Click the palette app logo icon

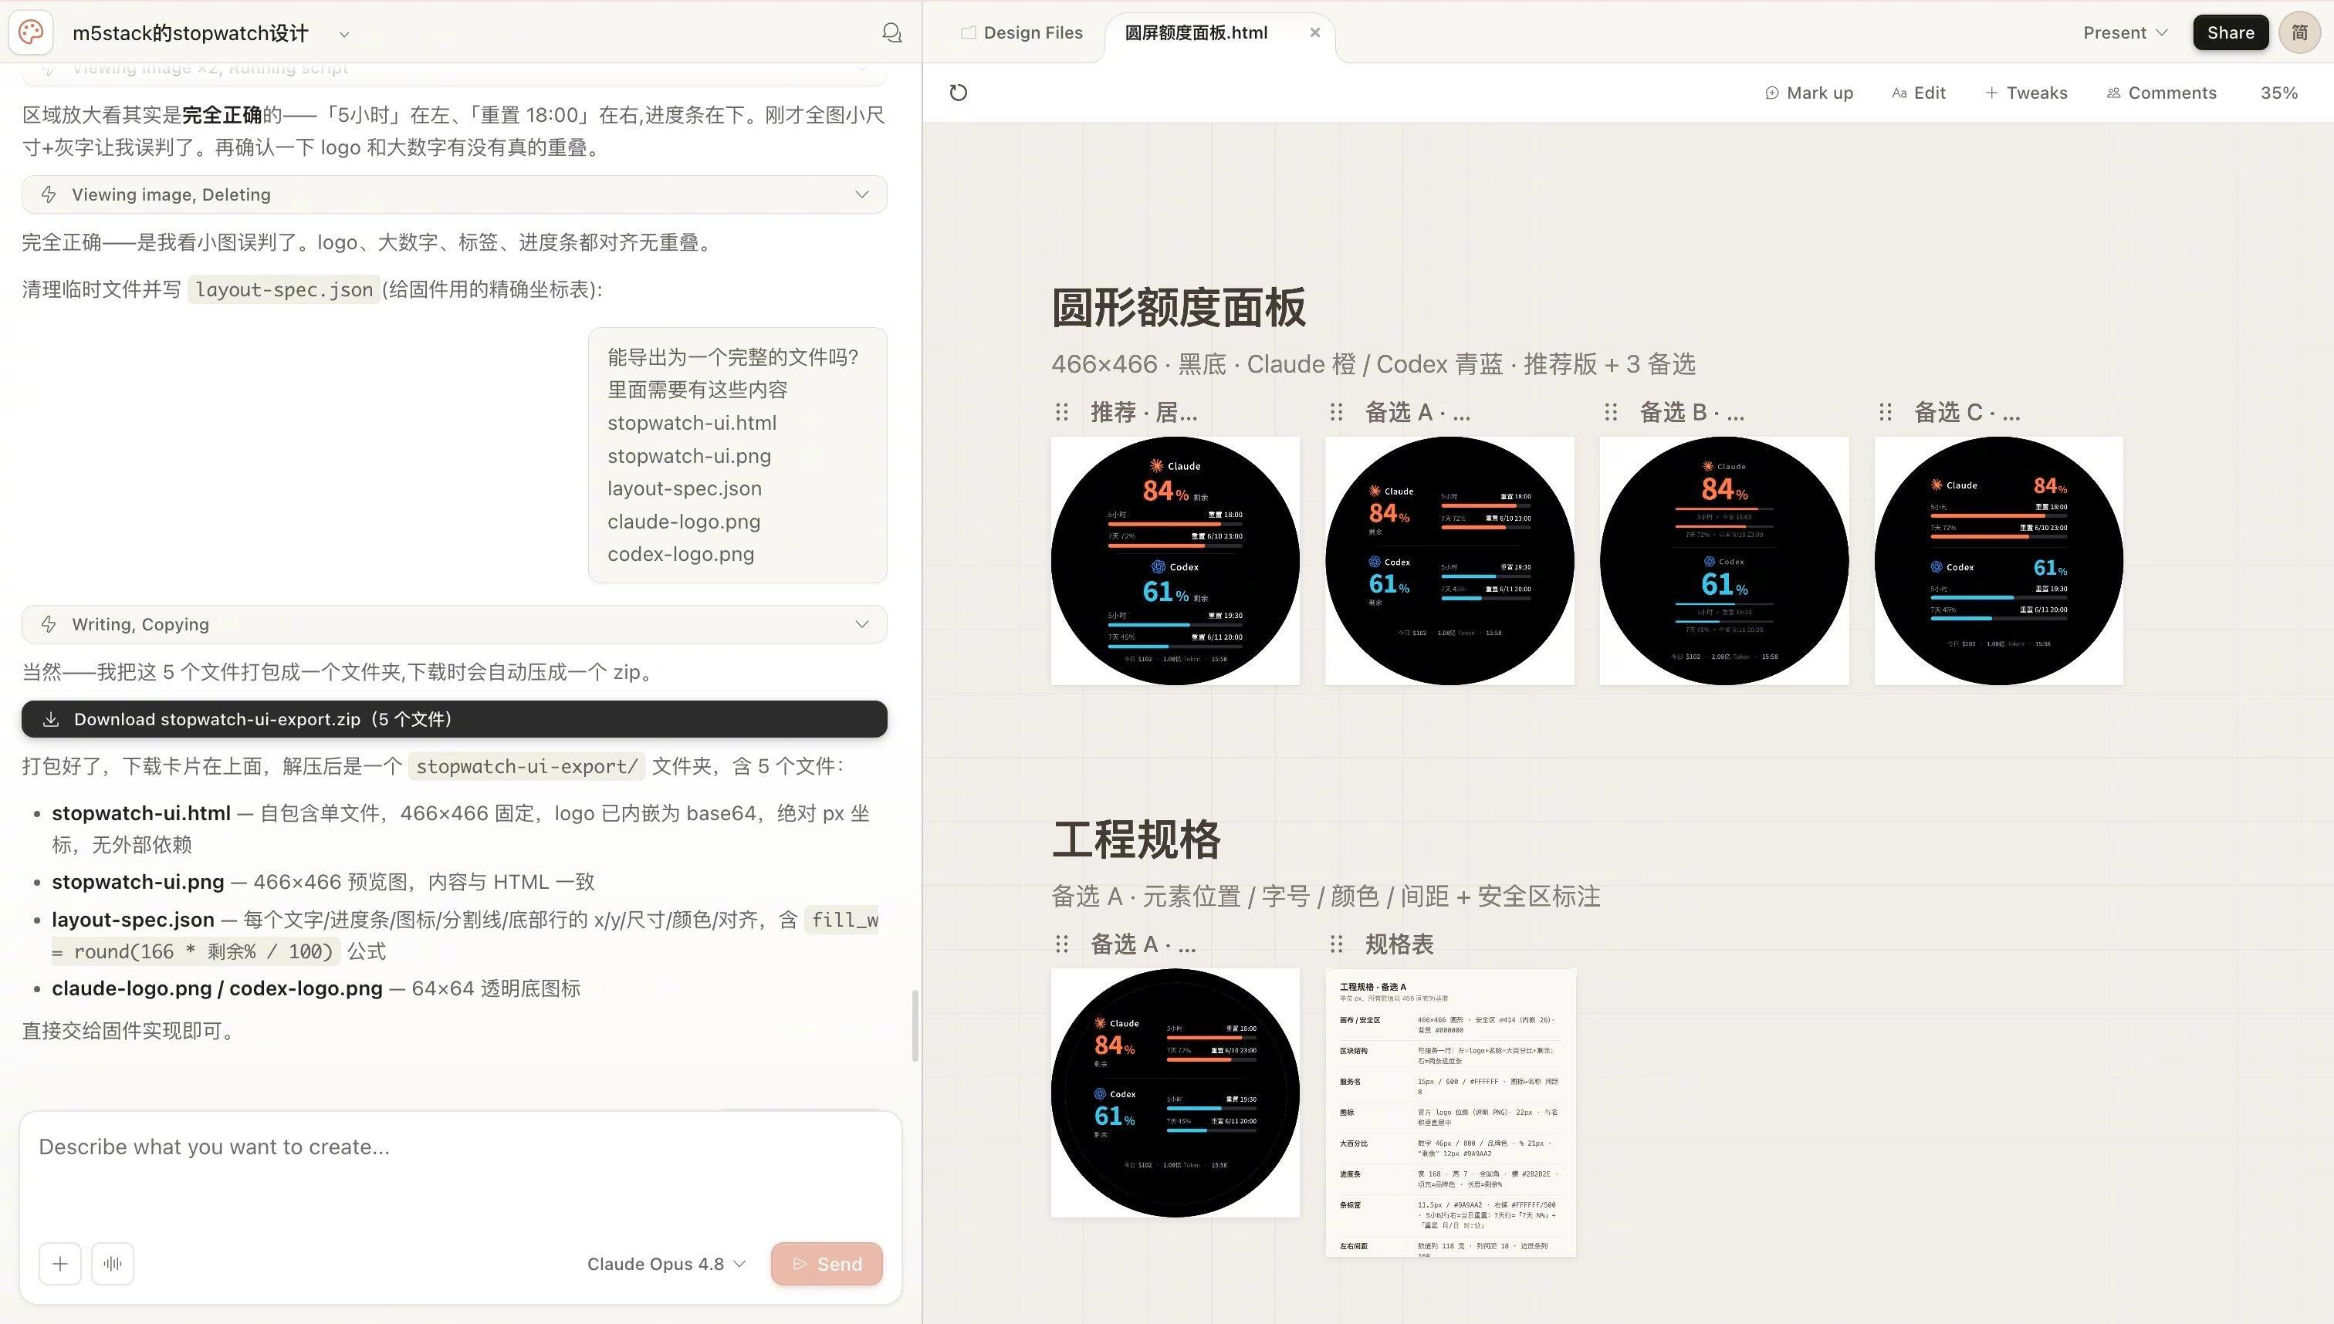(x=31, y=32)
